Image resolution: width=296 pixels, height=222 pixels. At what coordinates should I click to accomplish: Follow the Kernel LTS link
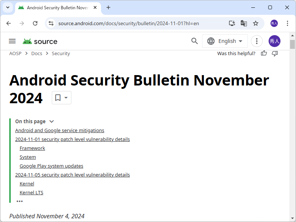(31, 192)
